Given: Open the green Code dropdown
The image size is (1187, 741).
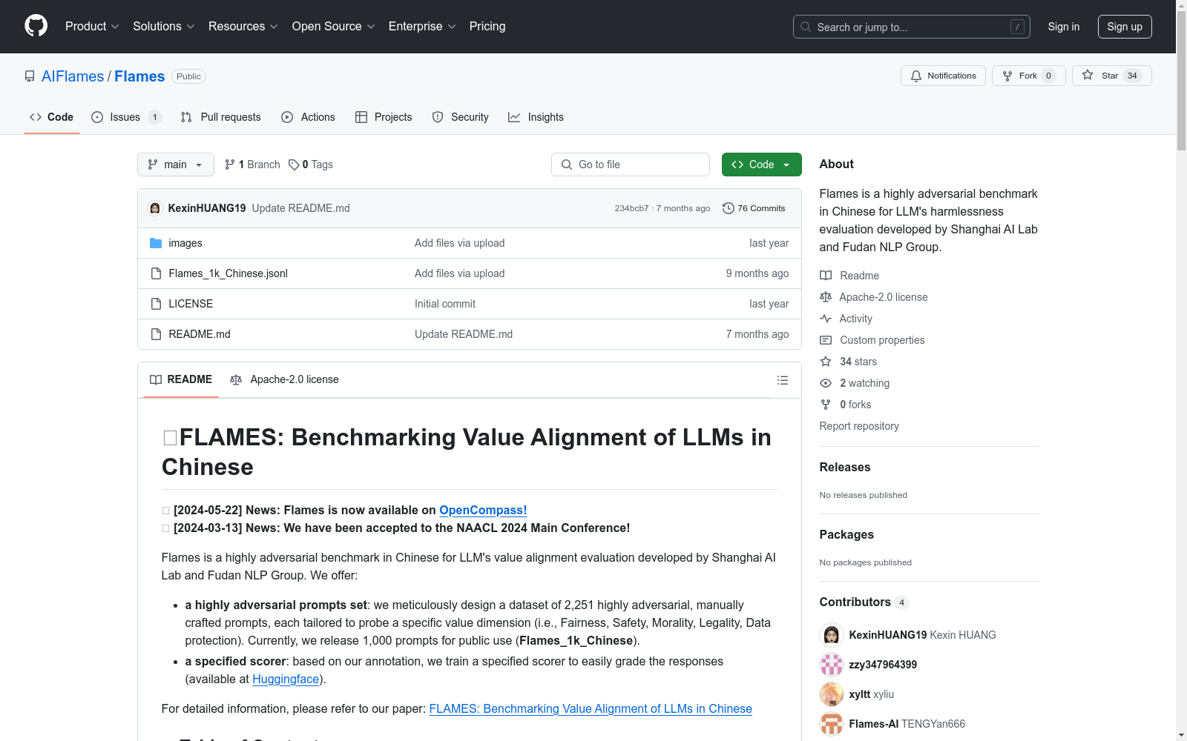Looking at the screenshot, I should point(761,165).
